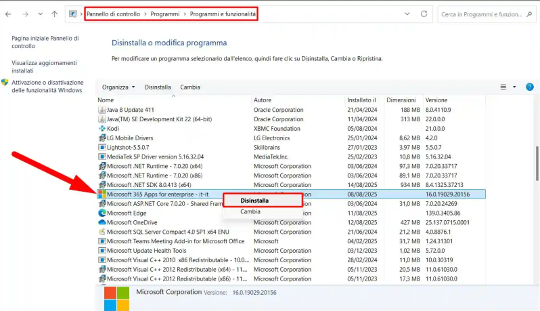Screen dimensions: 540x311
Task: Open Attivazione o disattivazione delle funzionalità Windows
Action: (x=46, y=86)
